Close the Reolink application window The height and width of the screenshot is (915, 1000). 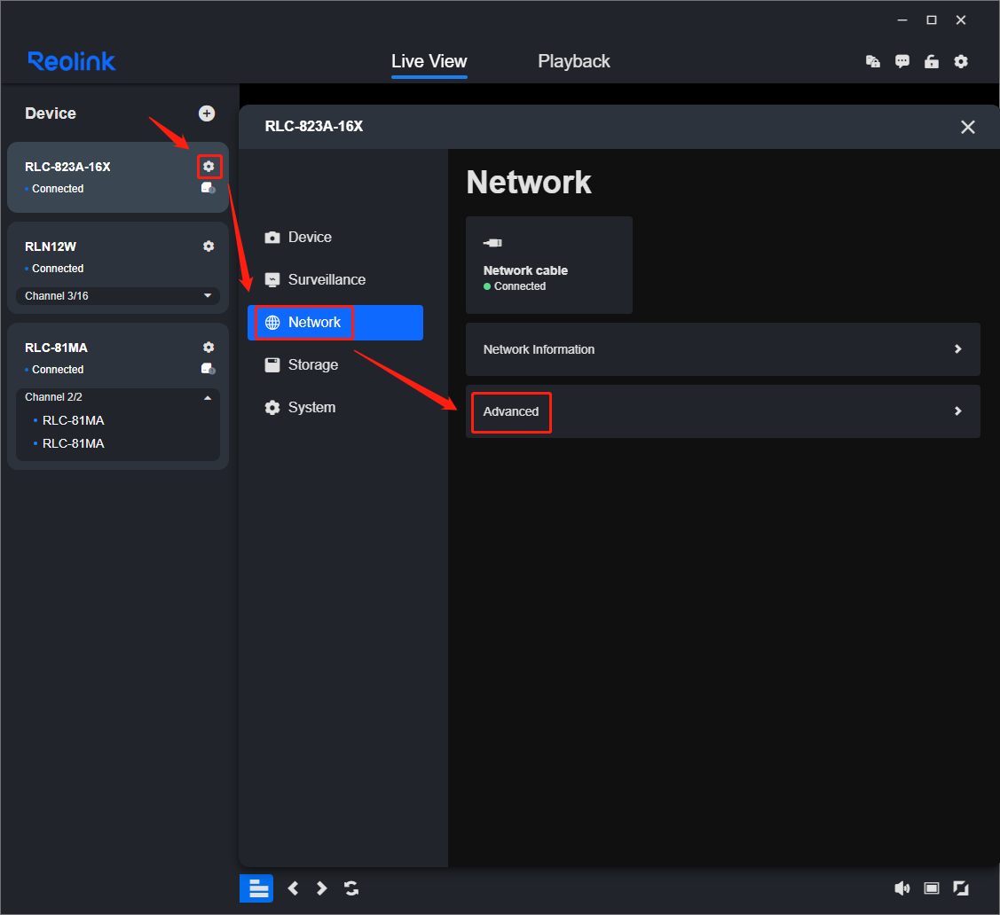(x=961, y=20)
